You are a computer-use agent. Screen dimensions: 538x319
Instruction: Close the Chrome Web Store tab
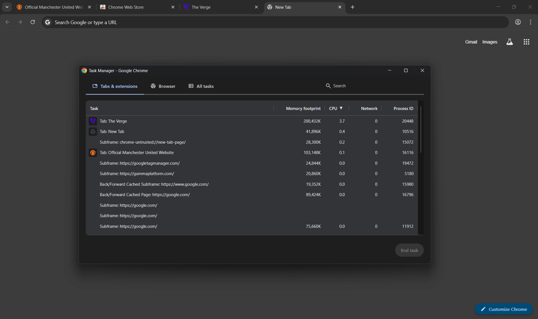pyautogui.click(x=173, y=7)
